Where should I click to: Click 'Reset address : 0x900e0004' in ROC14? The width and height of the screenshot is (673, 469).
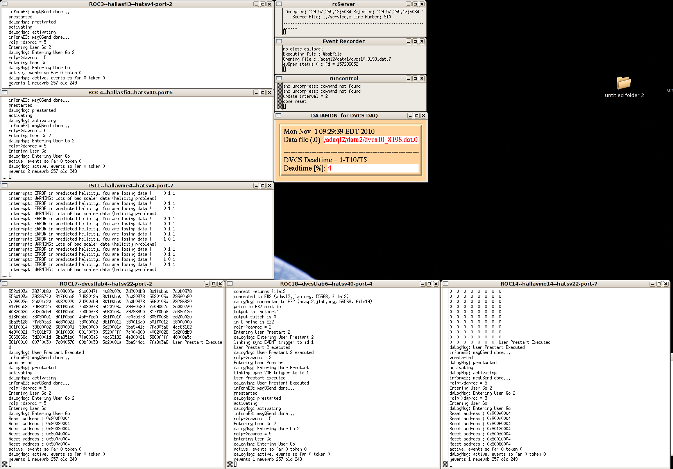[480, 413]
